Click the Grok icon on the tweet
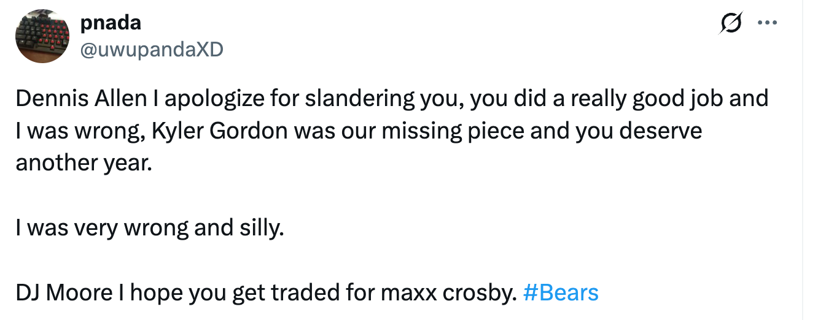The image size is (818, 320). (x=731, y=24)
